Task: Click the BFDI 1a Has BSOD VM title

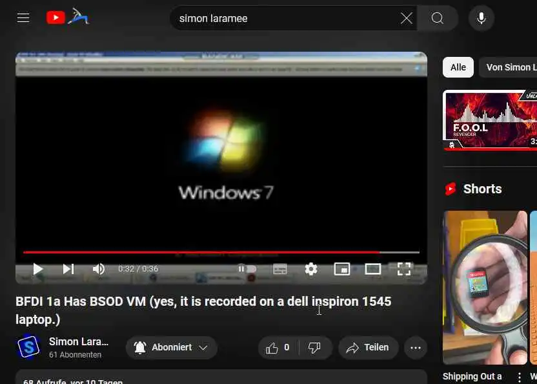Action: (203, 310)
